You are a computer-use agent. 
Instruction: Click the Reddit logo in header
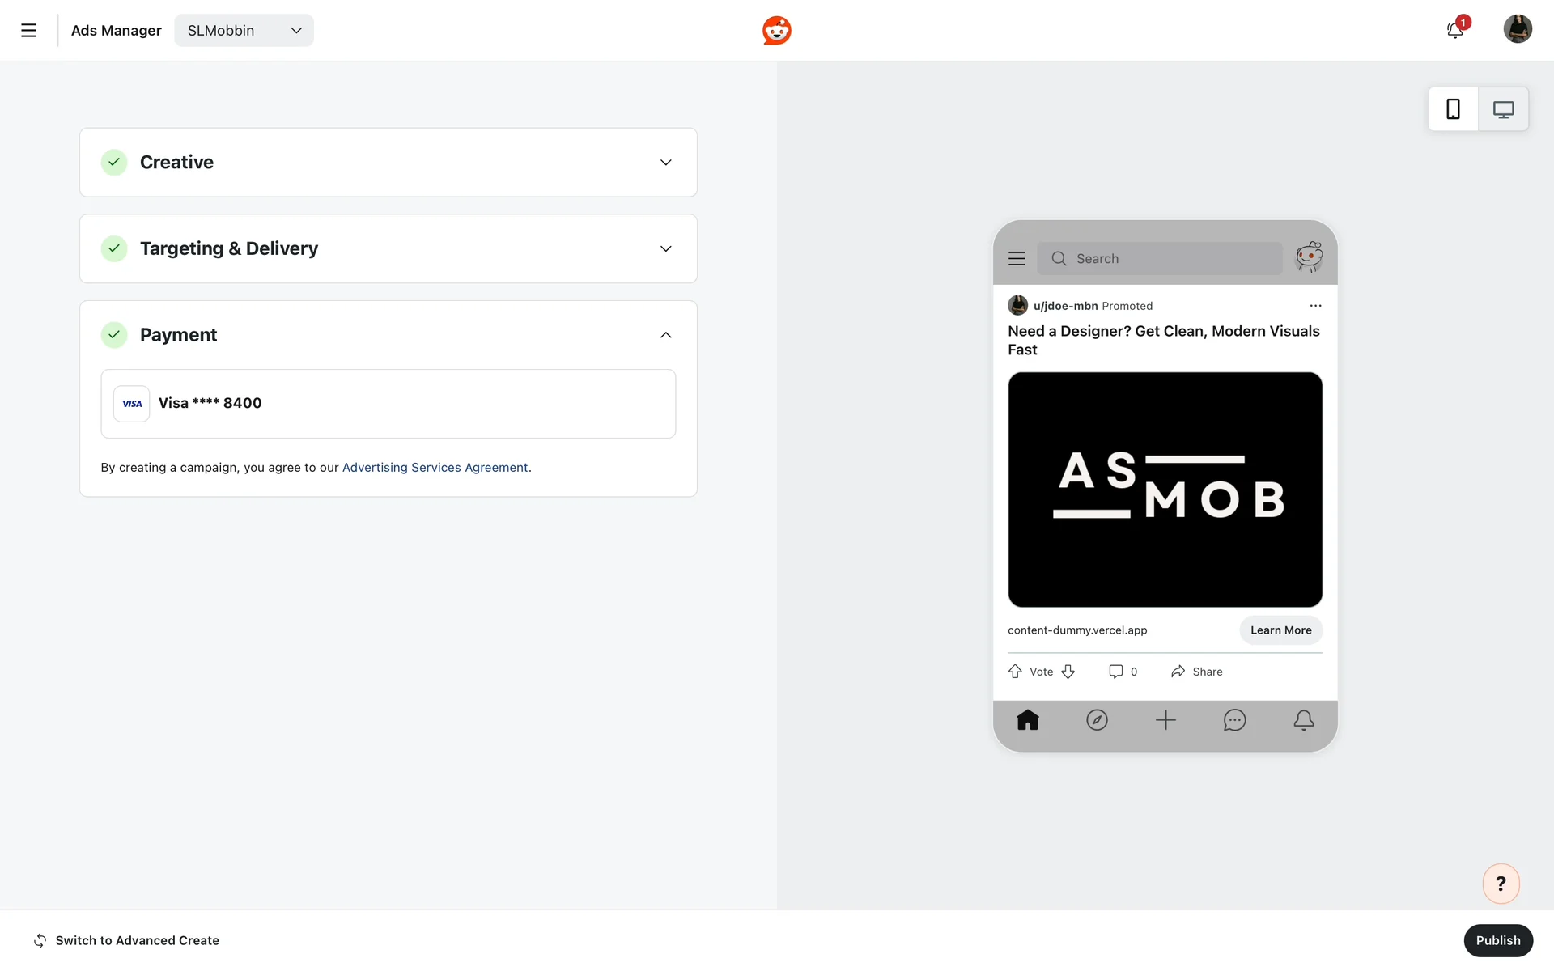[x=776, y=31]
